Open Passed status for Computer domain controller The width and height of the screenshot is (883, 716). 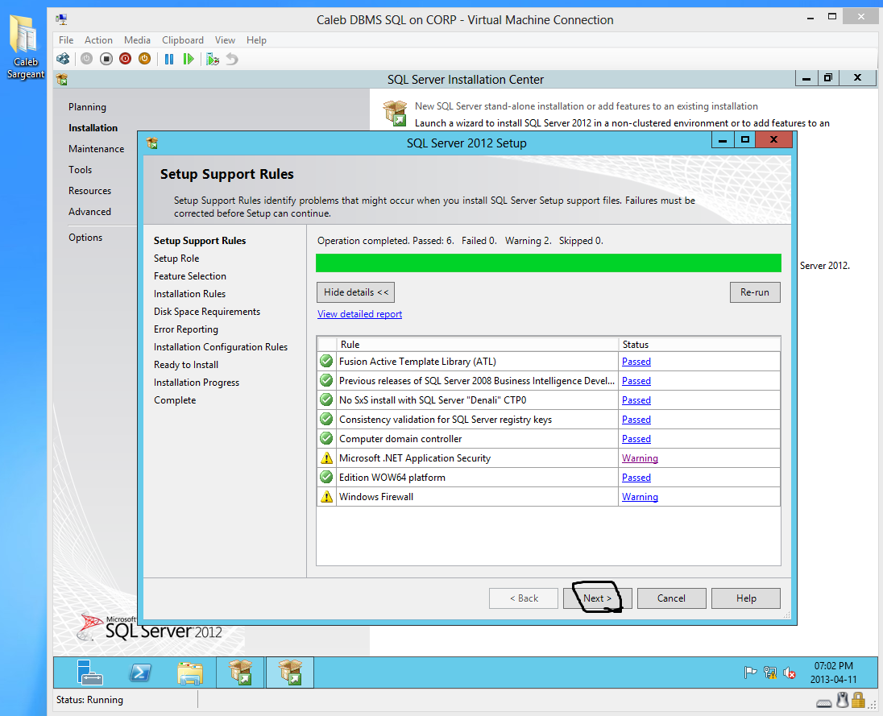636,438
